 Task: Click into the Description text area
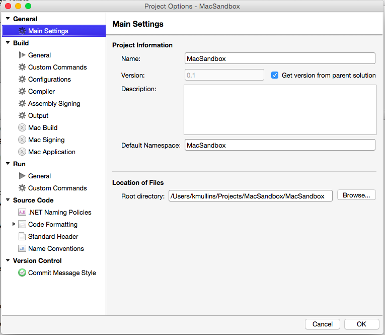(280, 110)
